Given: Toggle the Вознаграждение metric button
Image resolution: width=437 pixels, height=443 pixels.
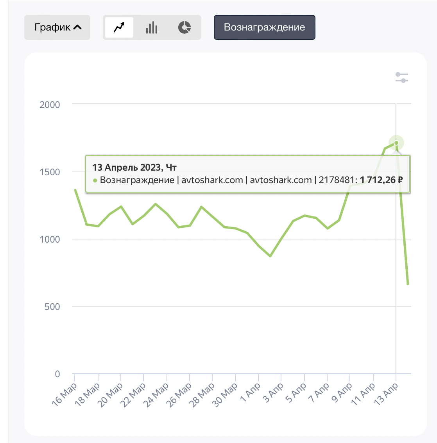Looking at the screenshot, I should coord(264,27).
